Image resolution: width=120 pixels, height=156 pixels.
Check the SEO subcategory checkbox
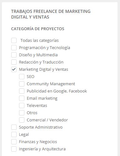[22, 77]
